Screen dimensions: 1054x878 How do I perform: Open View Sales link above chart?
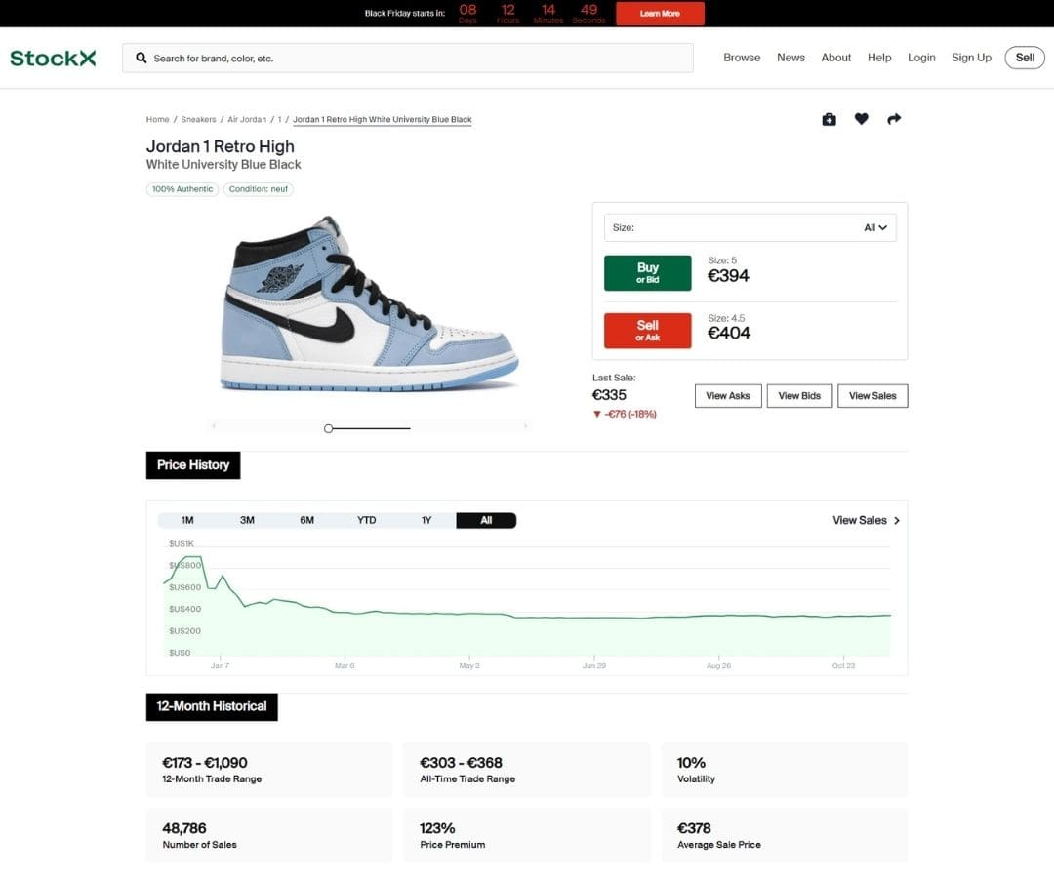[x=866, y=521]
